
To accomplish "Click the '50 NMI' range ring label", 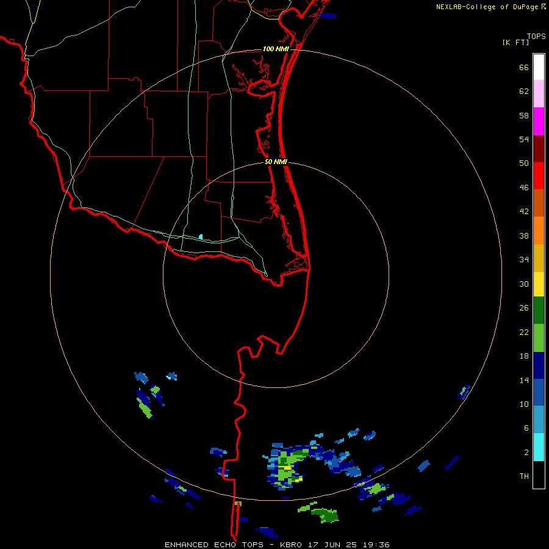I will point(276,162).
